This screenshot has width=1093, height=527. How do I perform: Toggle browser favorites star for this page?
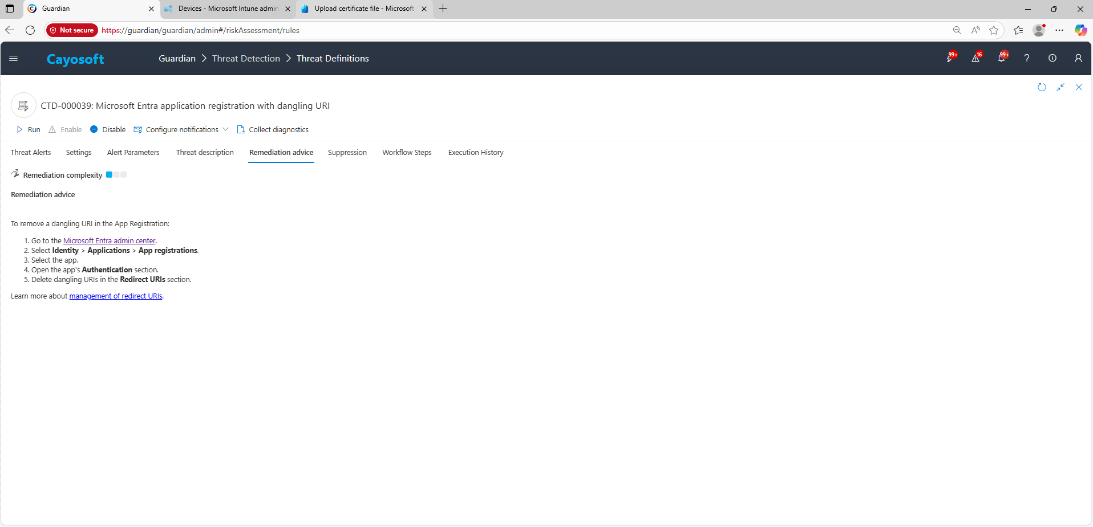[994, 30]
